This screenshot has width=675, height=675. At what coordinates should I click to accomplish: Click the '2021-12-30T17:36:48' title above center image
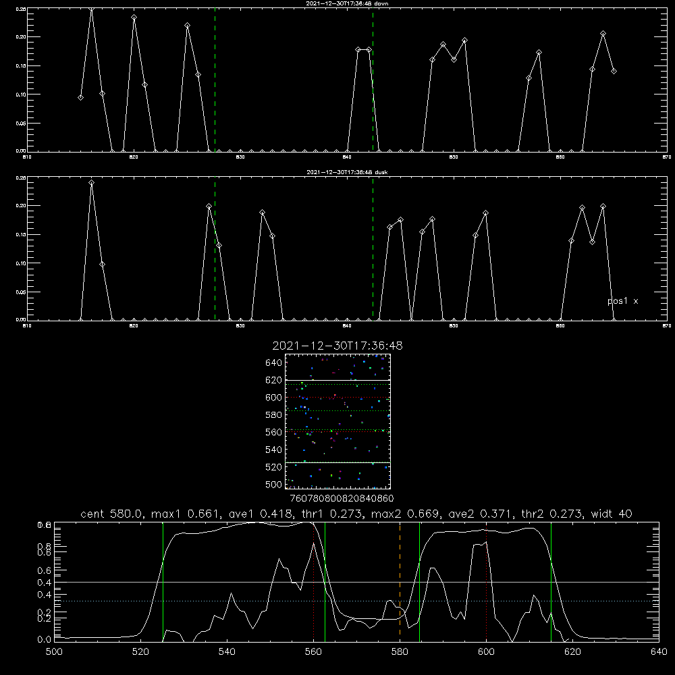pos(337,346)
